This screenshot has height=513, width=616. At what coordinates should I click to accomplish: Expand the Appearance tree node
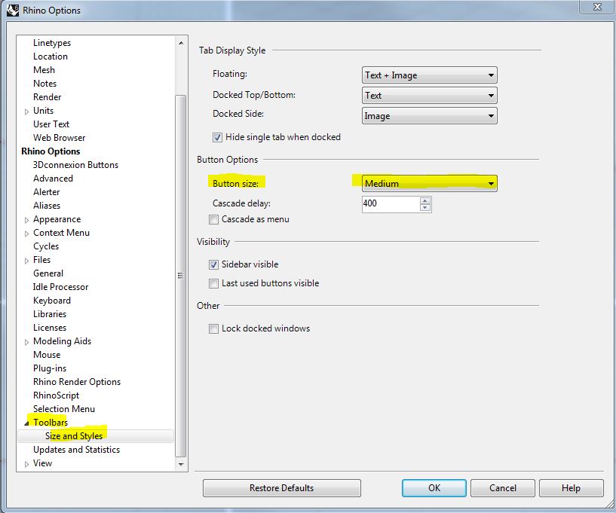coord(26,220)
